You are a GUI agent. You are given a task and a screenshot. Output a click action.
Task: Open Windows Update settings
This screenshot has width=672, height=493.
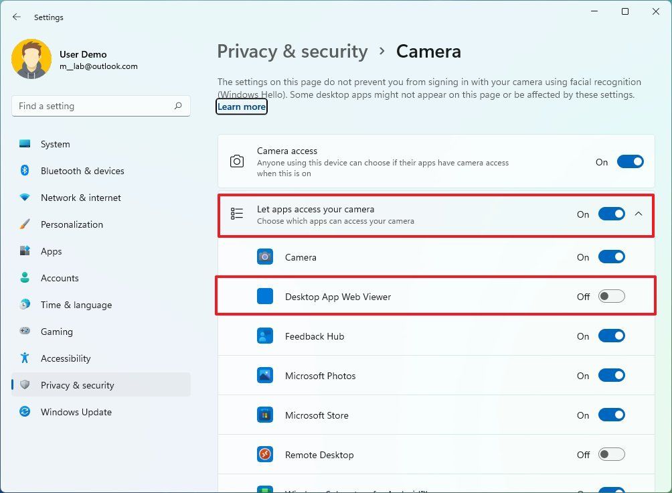76,412
